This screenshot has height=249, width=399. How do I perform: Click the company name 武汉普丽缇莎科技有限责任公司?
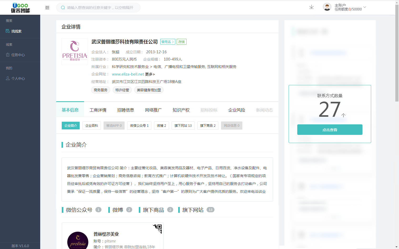pyautogui.click(x=125, y=42)
